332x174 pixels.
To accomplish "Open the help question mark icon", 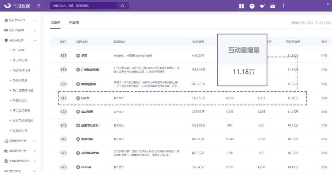I will (252, 6).
